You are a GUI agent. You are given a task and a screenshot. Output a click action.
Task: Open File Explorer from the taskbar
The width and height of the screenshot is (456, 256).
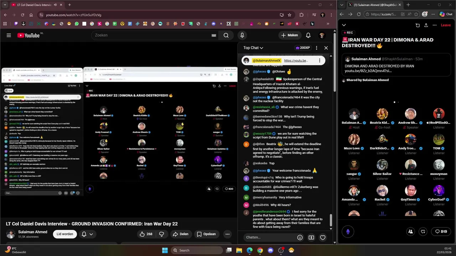pyautogui.click(x=239, y=250)
